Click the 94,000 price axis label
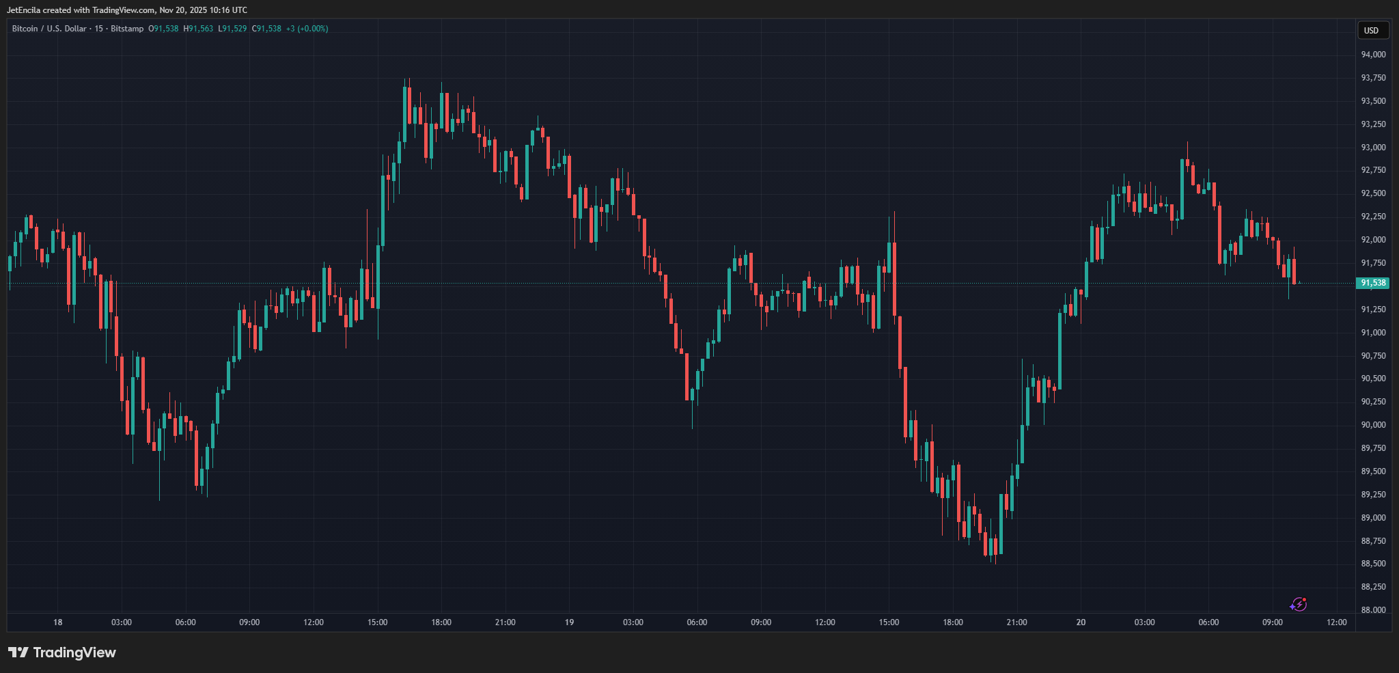This screenshot has height=673, width=1399. [x=1373, y=55]
